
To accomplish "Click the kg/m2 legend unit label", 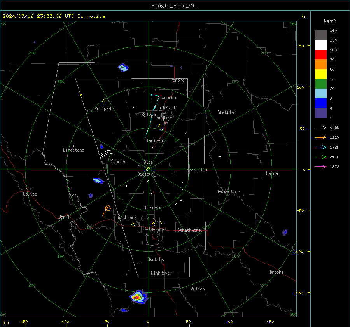I will [330, 21].
